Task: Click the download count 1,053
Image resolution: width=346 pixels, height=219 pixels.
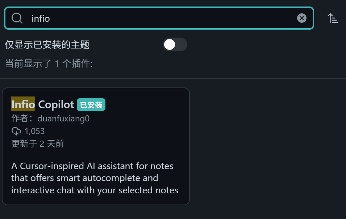Action: pyautogui.click(x=35, y=131)
